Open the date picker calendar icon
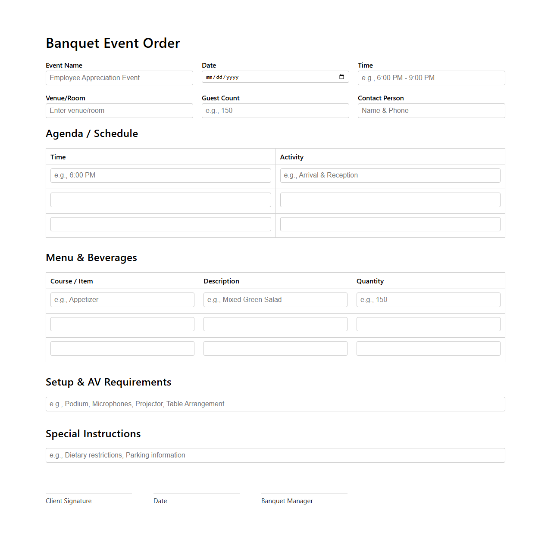The width and height of the screenshot is (551, 560). [341, 77]
